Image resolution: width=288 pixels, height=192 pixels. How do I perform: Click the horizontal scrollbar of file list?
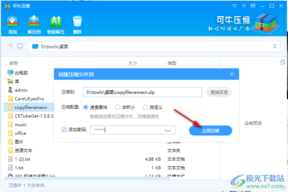point(87,178)
